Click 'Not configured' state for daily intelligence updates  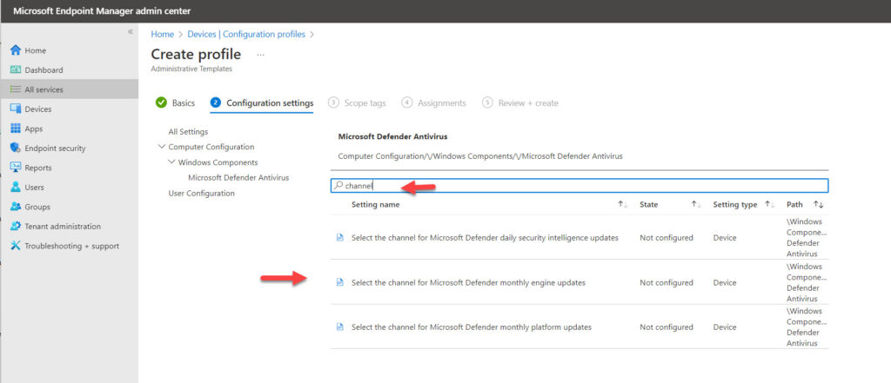point(666,238)
